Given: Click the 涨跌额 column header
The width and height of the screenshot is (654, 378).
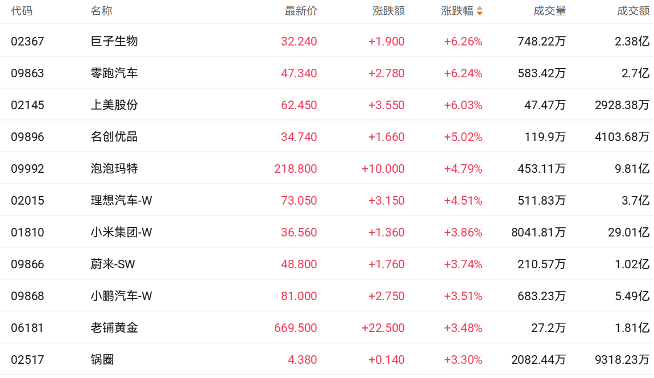Looking at the screenshot, I should pos(388,11).
